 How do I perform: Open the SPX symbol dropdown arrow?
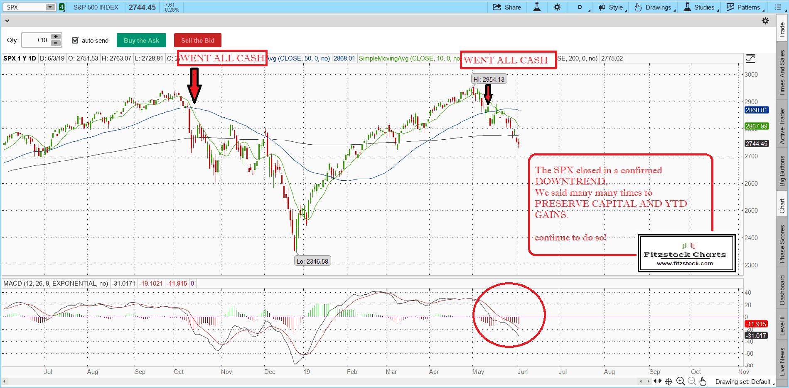[50, 7]
